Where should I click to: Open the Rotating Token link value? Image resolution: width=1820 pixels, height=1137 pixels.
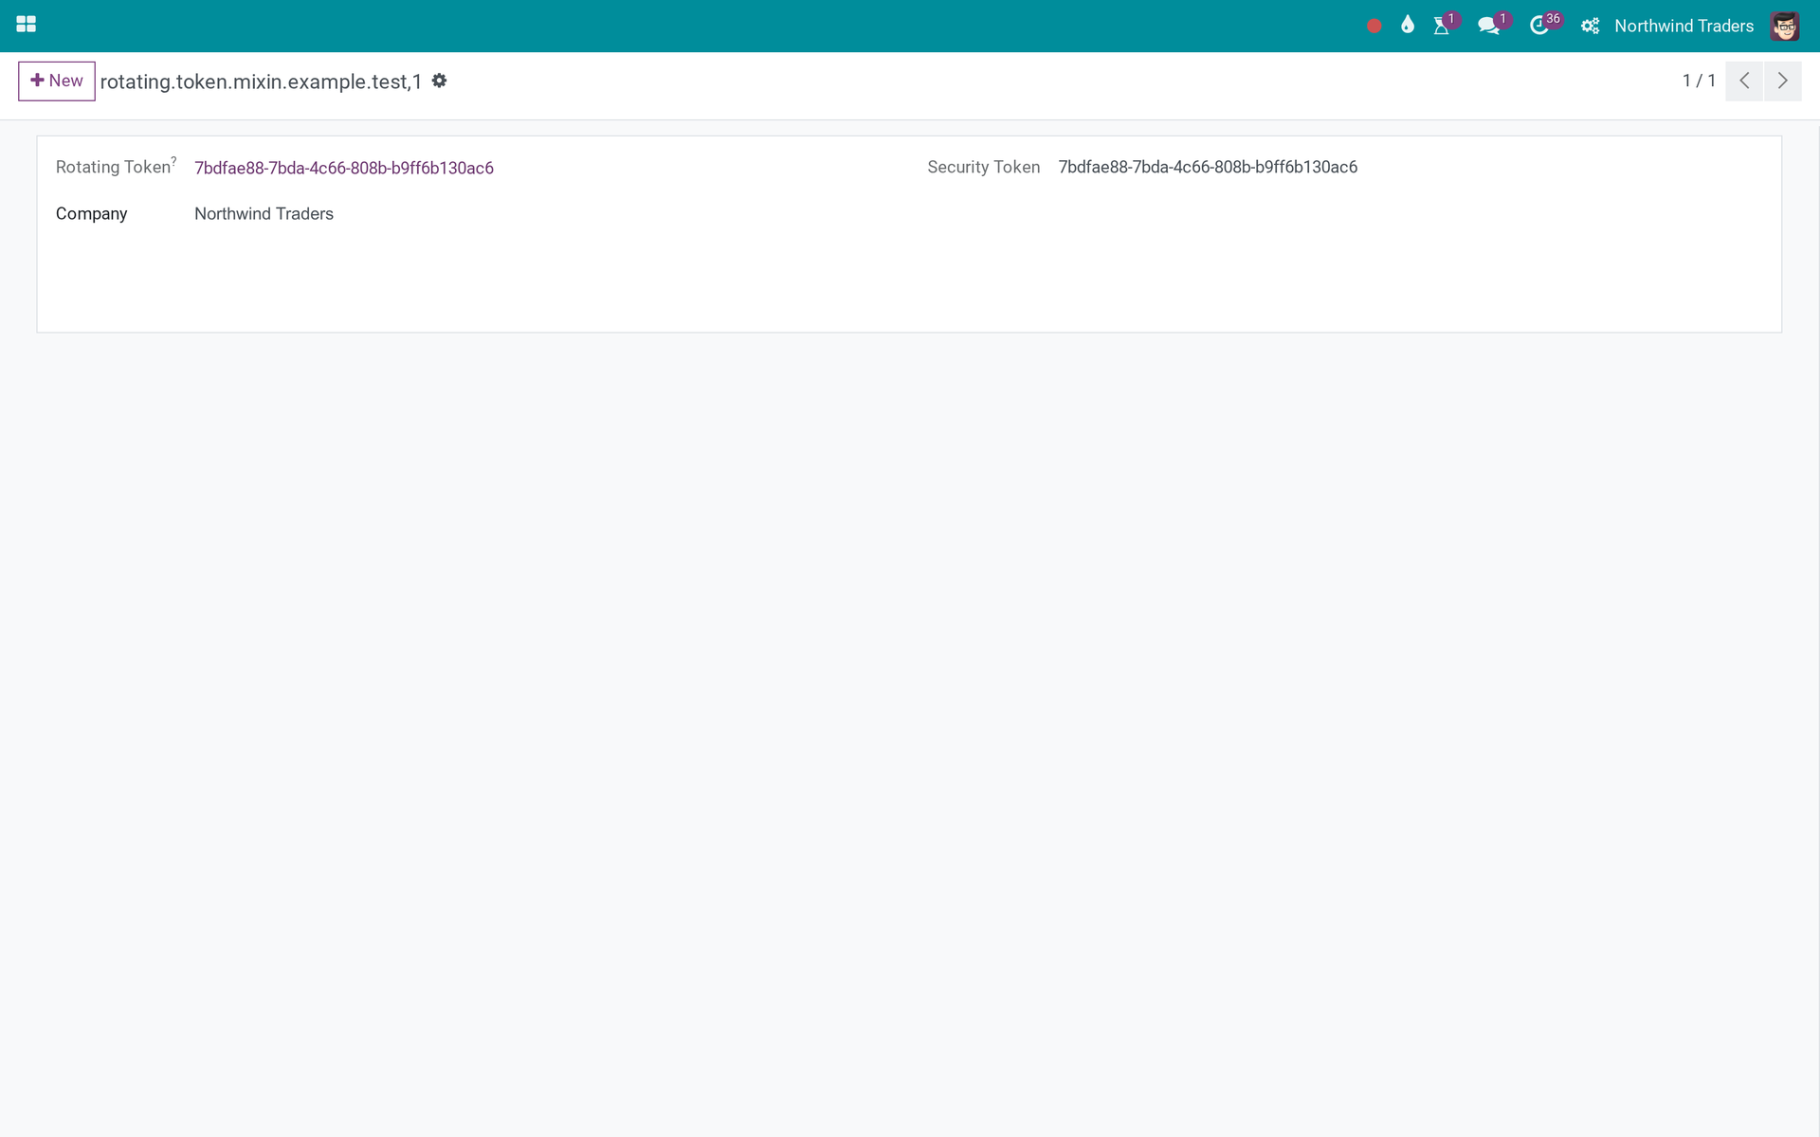344,168
